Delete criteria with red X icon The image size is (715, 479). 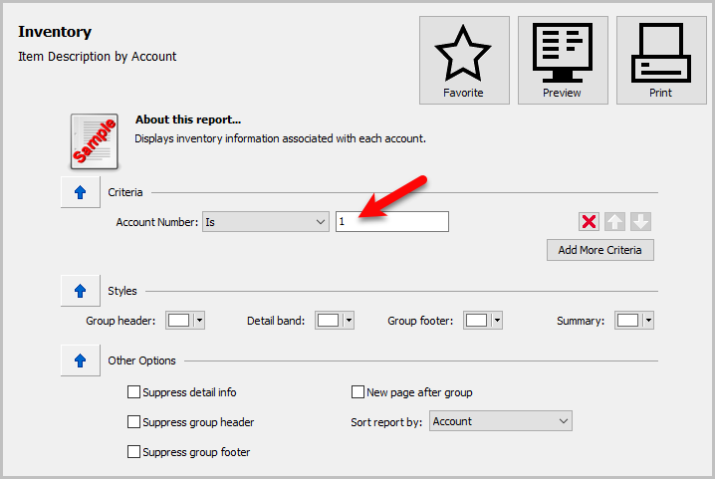589,222
